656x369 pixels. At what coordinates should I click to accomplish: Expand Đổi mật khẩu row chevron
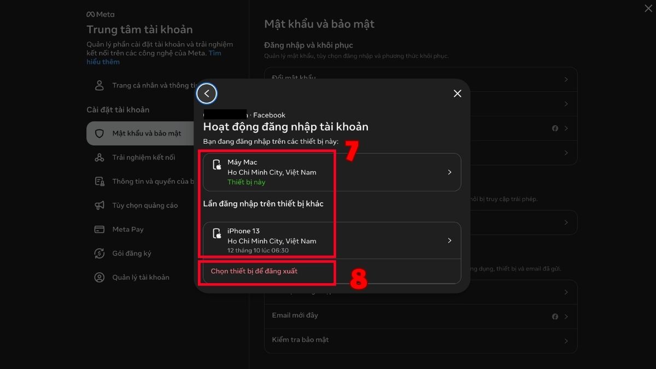(x=566, y=79)
